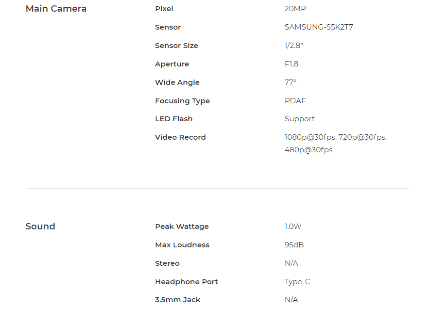Click the 77° wide angle value
The image size is (446, 323).
tap(291, 82)
